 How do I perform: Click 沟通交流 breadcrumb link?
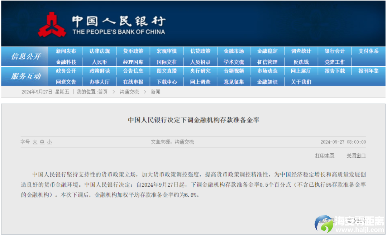(129, 92)
